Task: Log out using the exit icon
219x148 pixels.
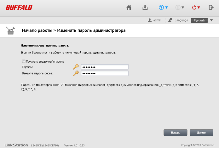Action: [x=211, y=8]
